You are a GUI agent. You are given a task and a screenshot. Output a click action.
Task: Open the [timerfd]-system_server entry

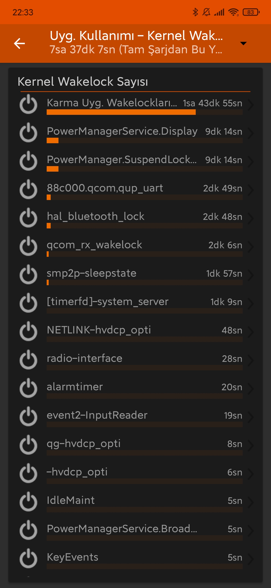click(x=135, y=303)
